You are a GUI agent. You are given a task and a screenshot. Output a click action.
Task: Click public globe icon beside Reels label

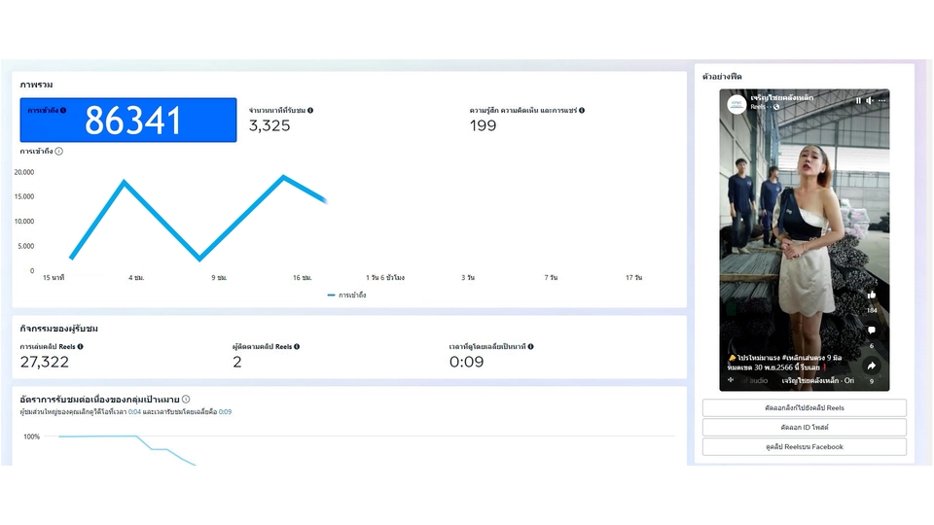point(776,107)
